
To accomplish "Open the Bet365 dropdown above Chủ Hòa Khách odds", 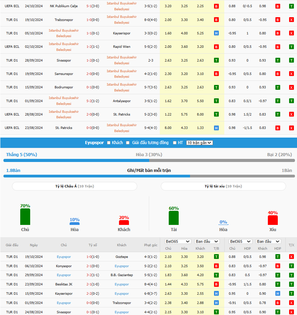I will coord(178,241).
